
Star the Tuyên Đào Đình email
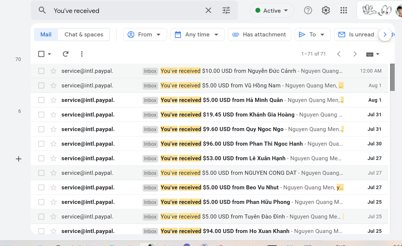[x=53, y=217]
